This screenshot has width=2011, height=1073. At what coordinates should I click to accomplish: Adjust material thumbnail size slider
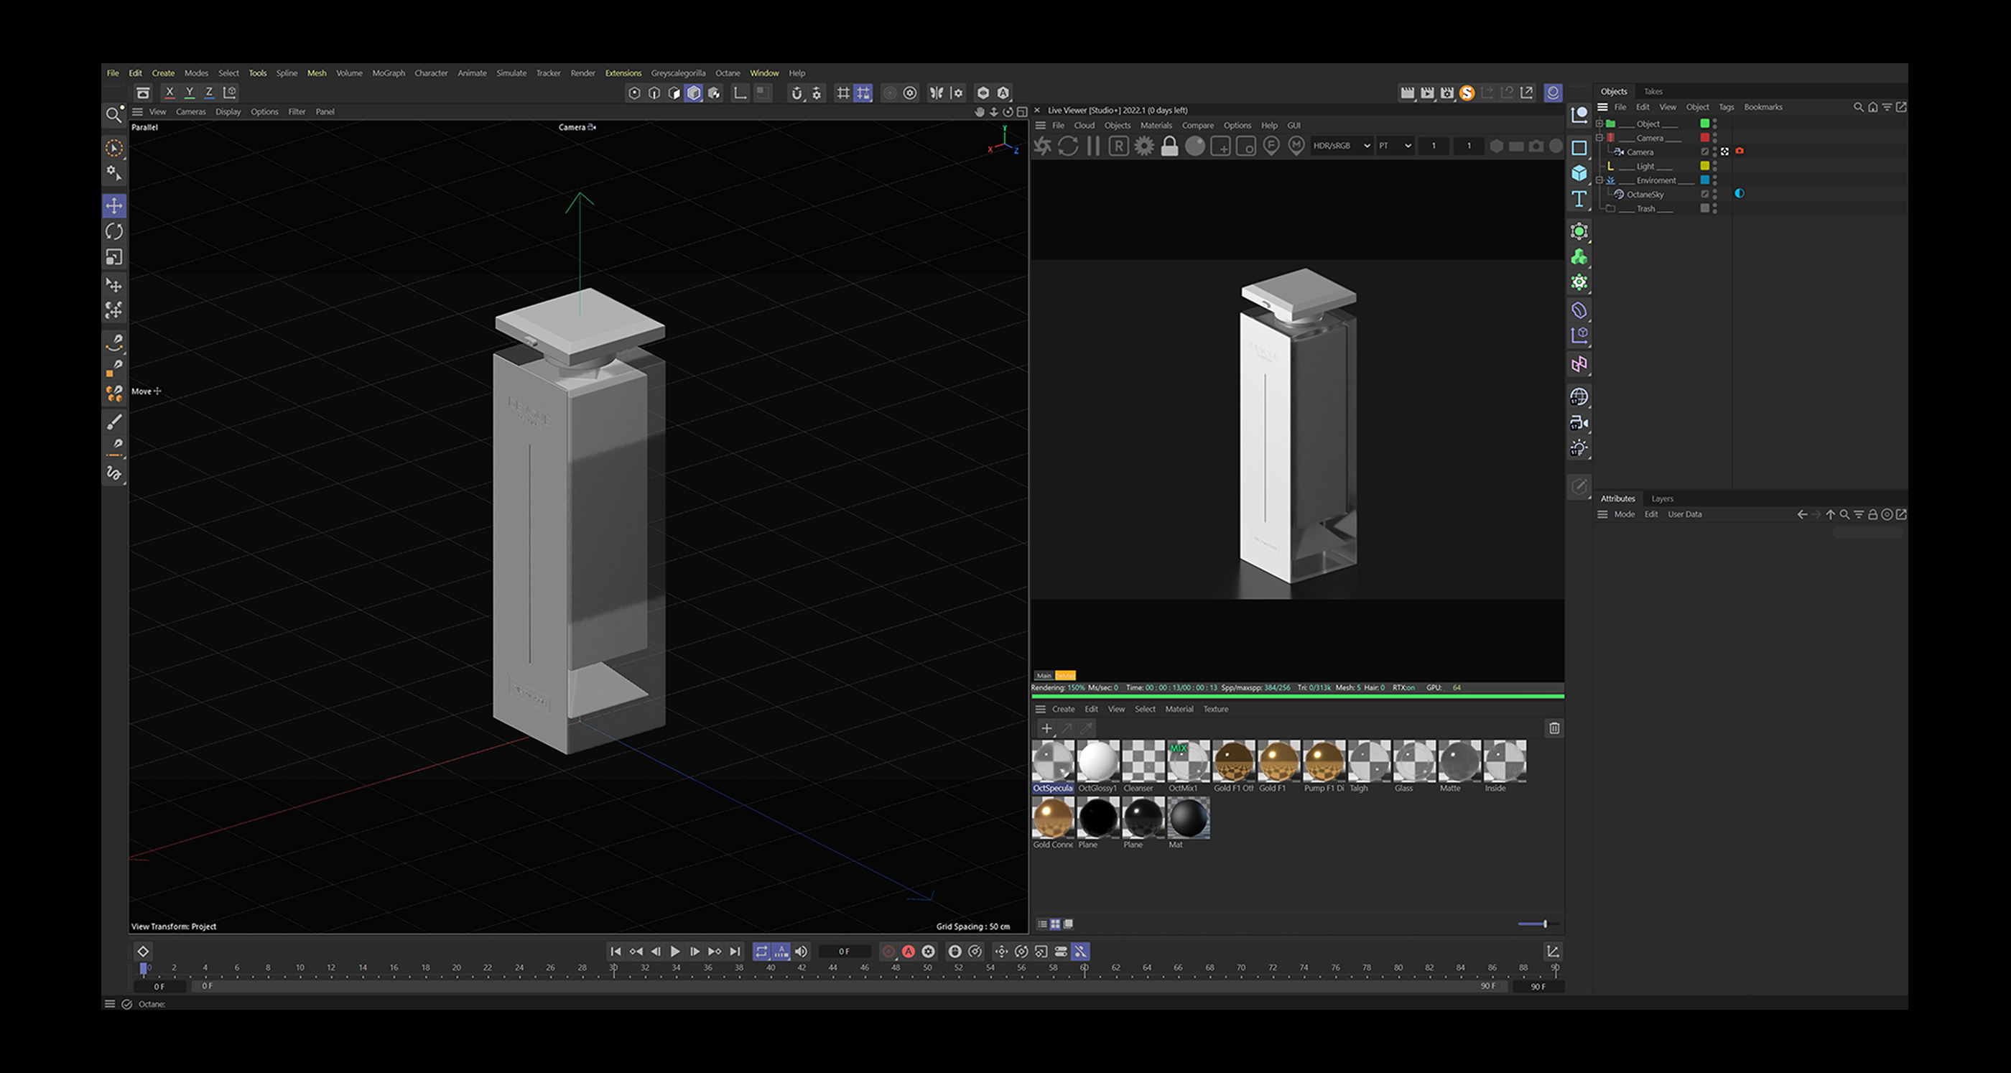(x=1544, y=924)
